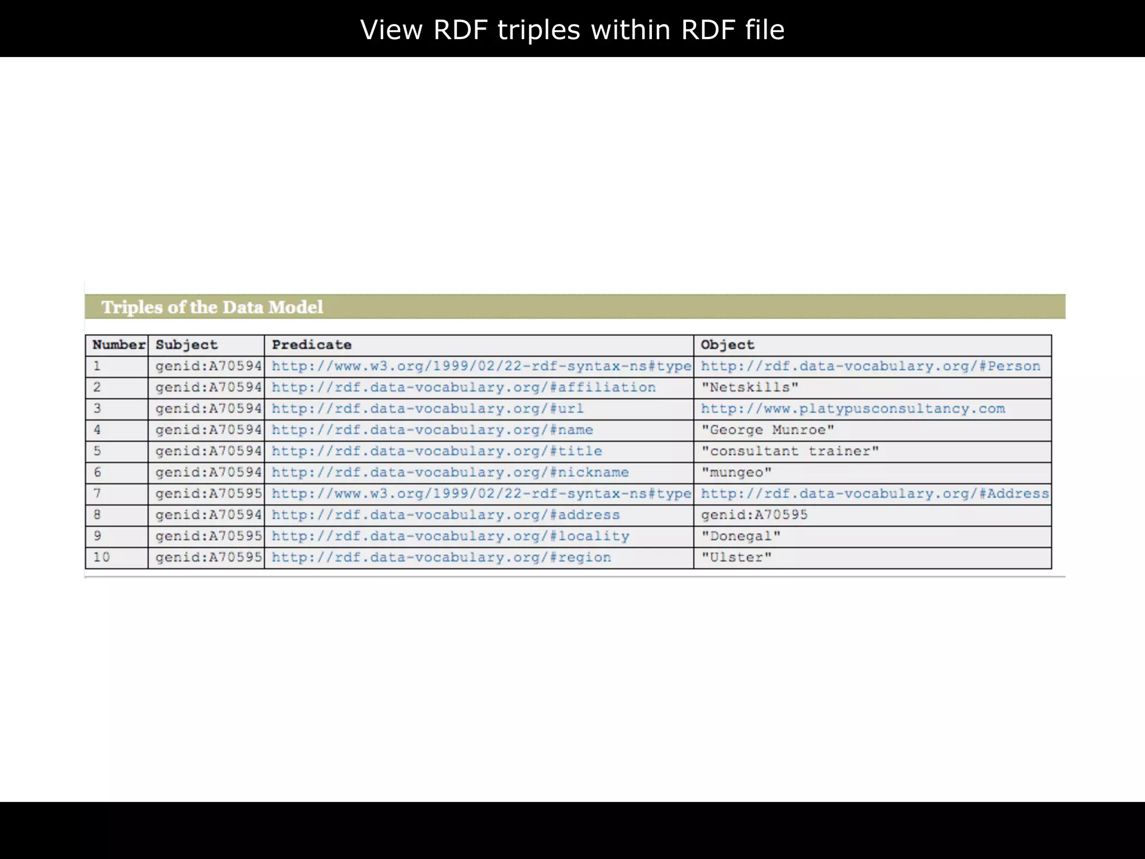Open the #Address vocabulary link
Screen dimensions: 1145x859
(x=875, y=494)
